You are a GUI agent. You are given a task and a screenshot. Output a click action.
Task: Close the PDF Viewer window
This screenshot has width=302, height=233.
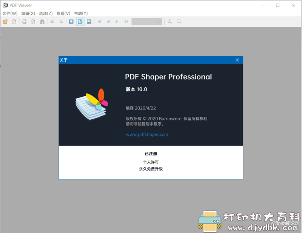[x=293, y=5]
